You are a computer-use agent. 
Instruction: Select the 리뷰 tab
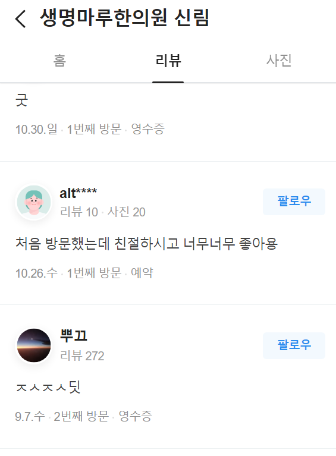click(168, 61)
